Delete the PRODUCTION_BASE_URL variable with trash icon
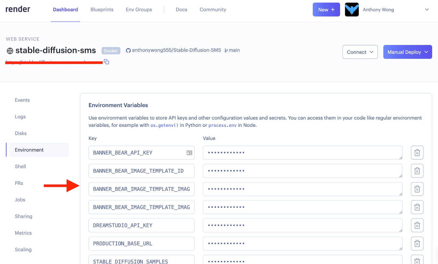Image resolution: width=438 pixels, height=264 pixels. [417, 243]
